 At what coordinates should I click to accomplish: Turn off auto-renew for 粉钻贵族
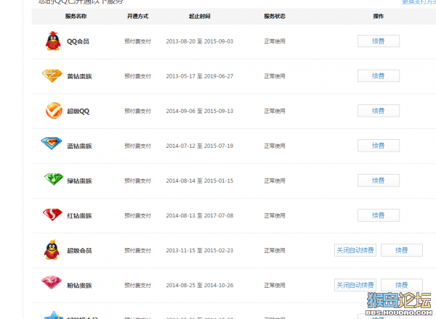[355, 285]
